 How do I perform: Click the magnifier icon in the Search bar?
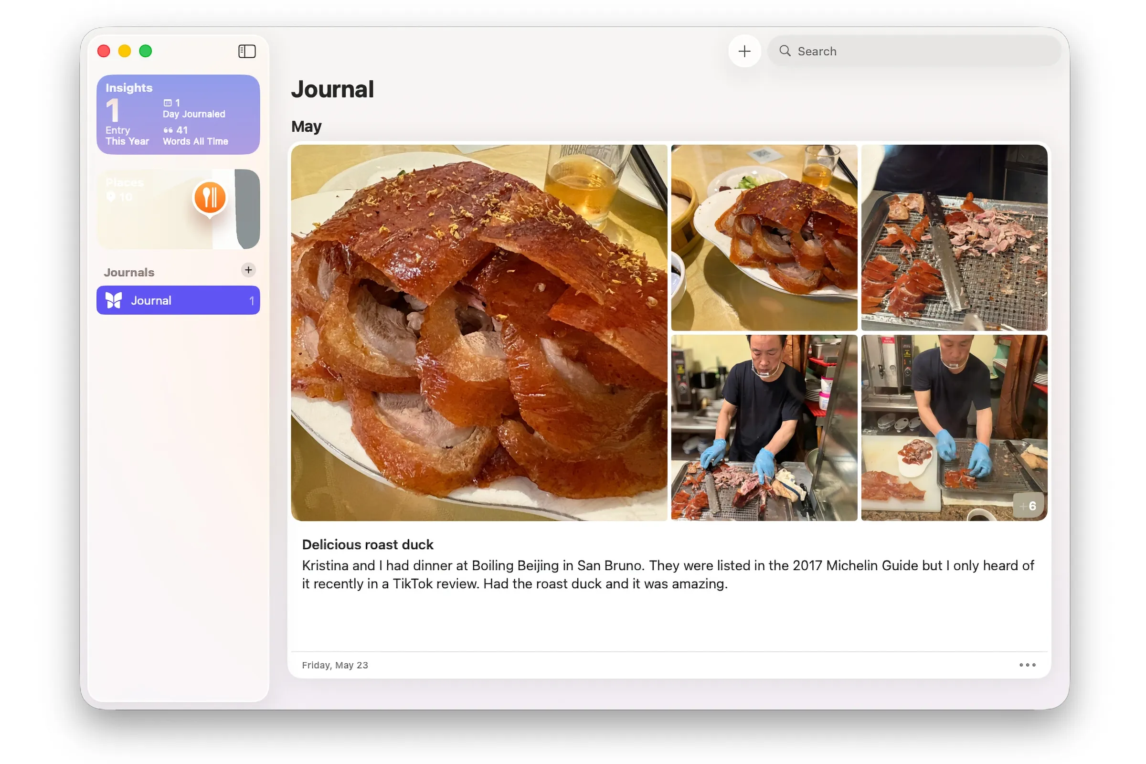[x=785, y=51]
